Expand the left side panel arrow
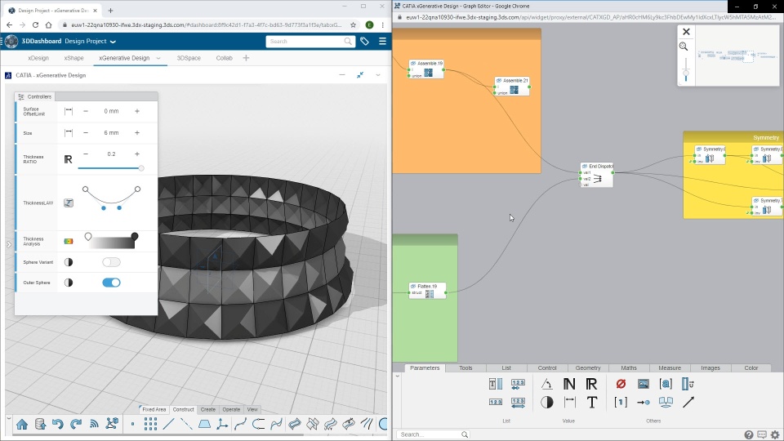The image size is (784, 441). (8, 244)
